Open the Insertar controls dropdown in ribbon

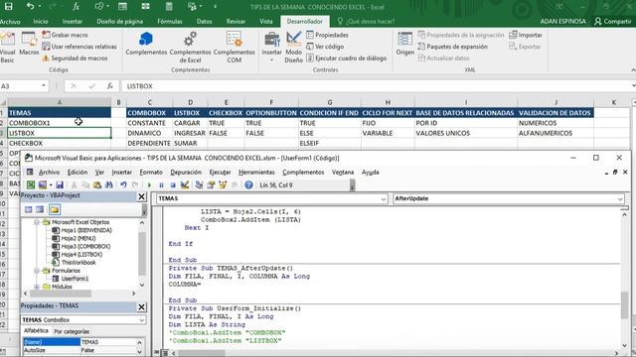tap(271, 47)
